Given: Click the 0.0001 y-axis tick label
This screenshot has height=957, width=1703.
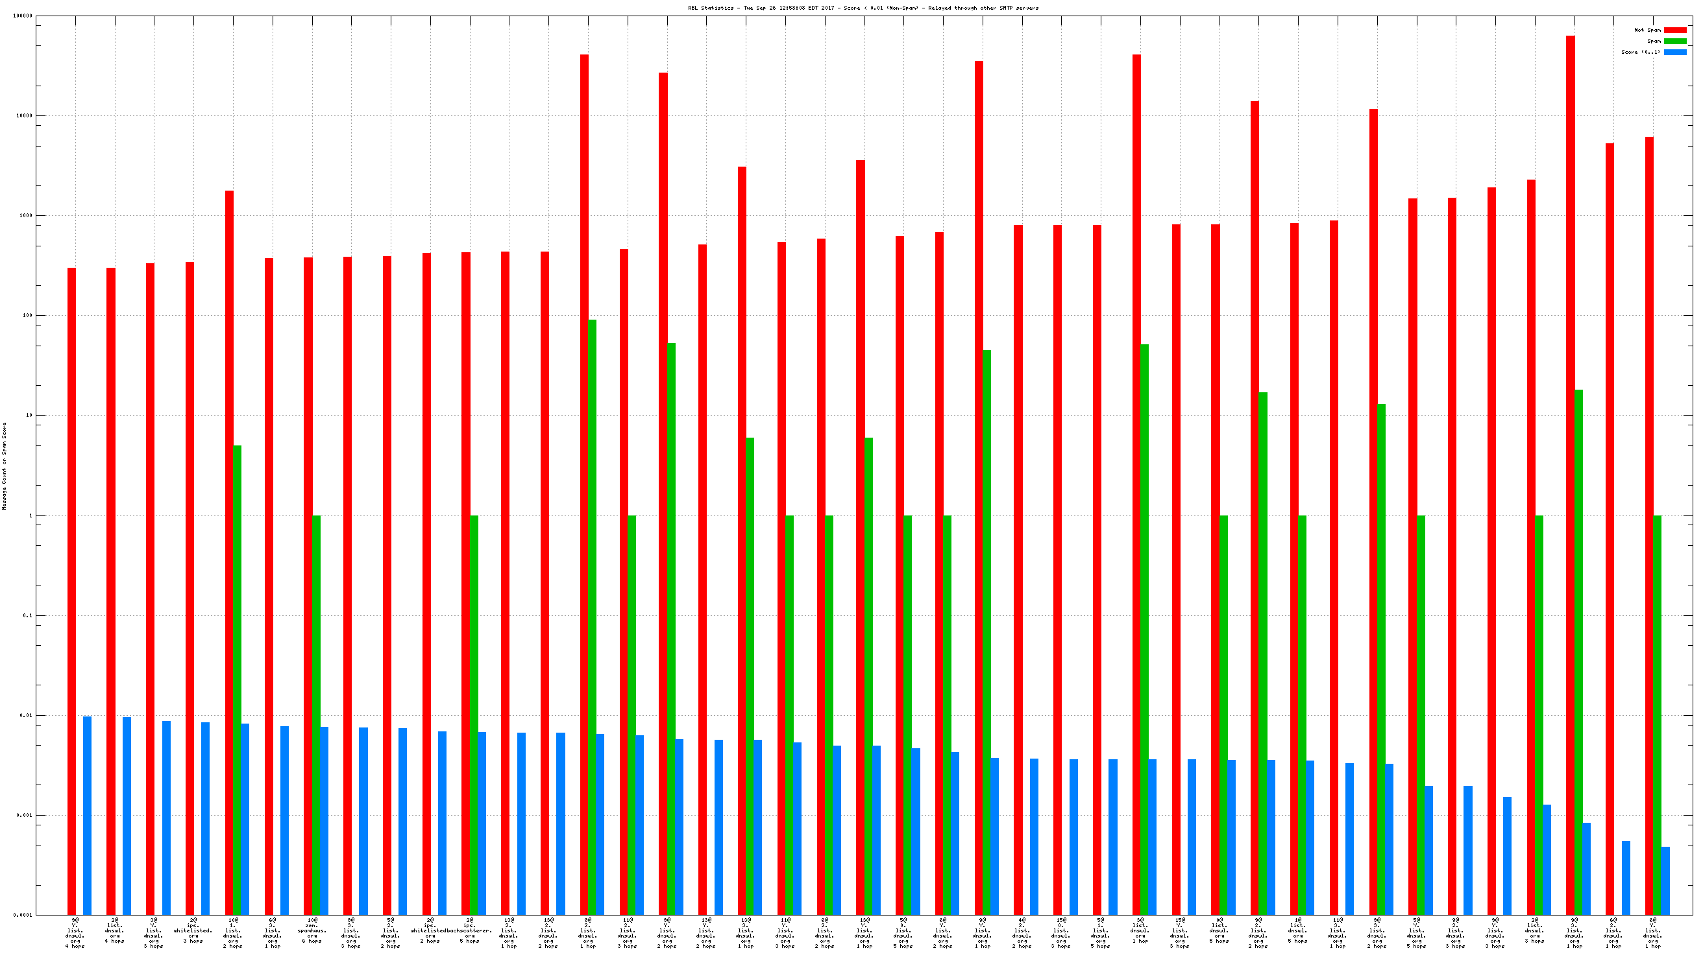Looking at the screenshot, I should [23, 916].
